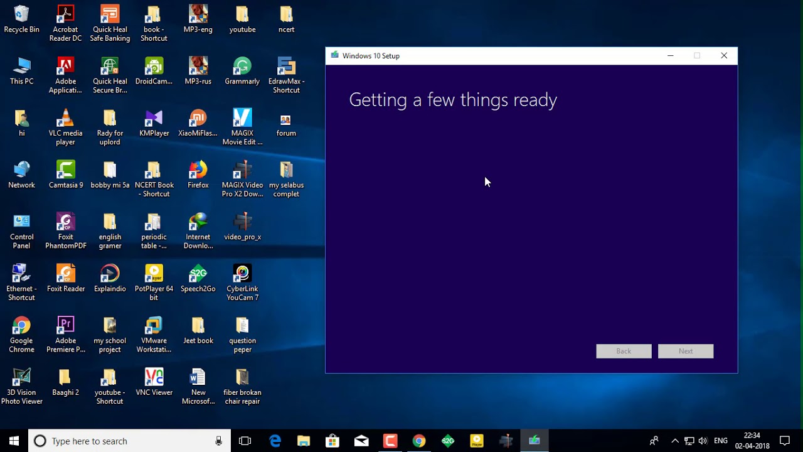The height and width of the screenshot is (452, 803).
Task: Open Task View on the taskbar
Action: [x=245, y=441]
